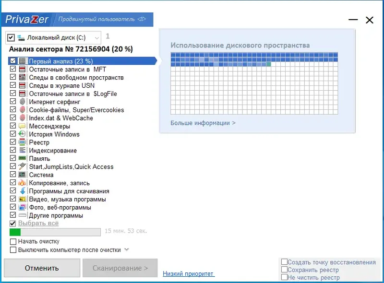Enable the Начать очистку checkbox

click(x=13, y=242)
